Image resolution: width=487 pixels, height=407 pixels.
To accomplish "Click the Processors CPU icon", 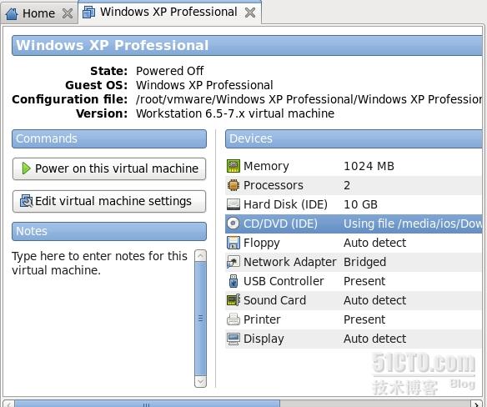I will pyautogui.click(x=233, y=185).
